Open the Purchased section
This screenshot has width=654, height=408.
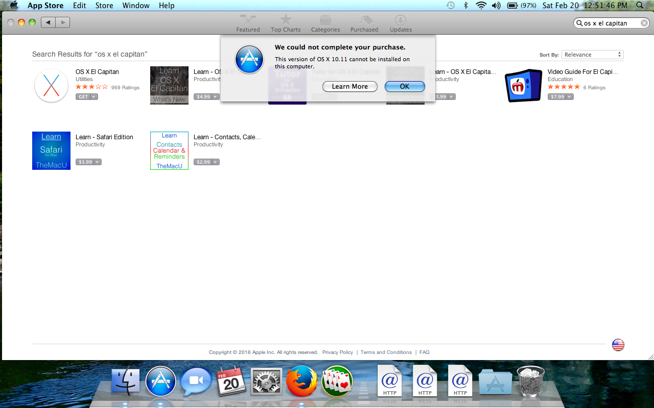tap(364, 23)
